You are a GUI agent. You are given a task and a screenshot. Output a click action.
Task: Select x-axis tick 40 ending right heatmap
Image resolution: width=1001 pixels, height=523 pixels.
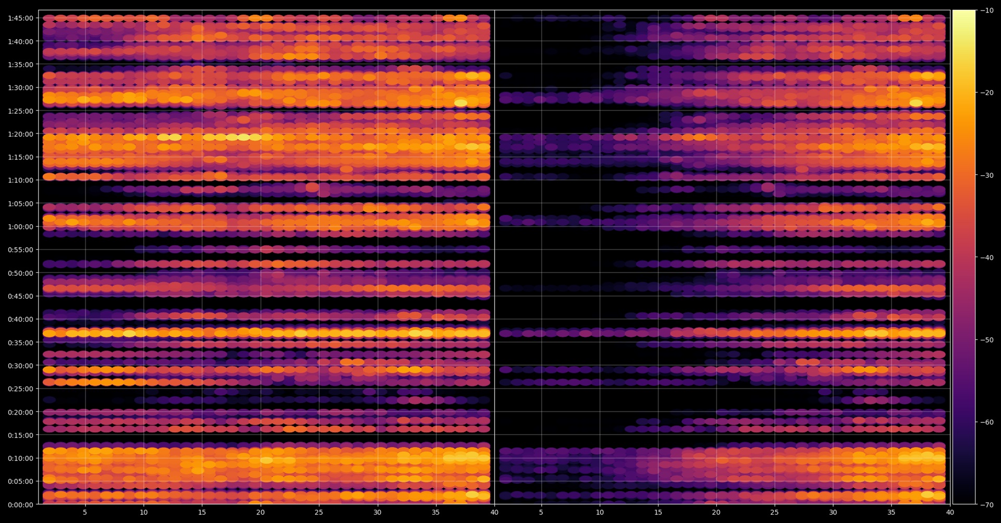(x=950, y=513)
